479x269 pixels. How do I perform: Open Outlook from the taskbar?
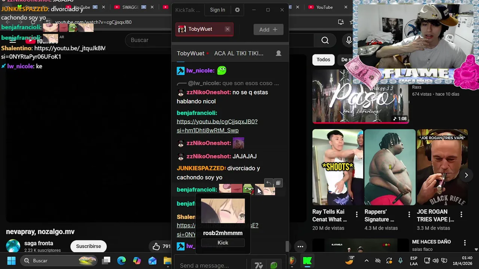pos(152,260)
